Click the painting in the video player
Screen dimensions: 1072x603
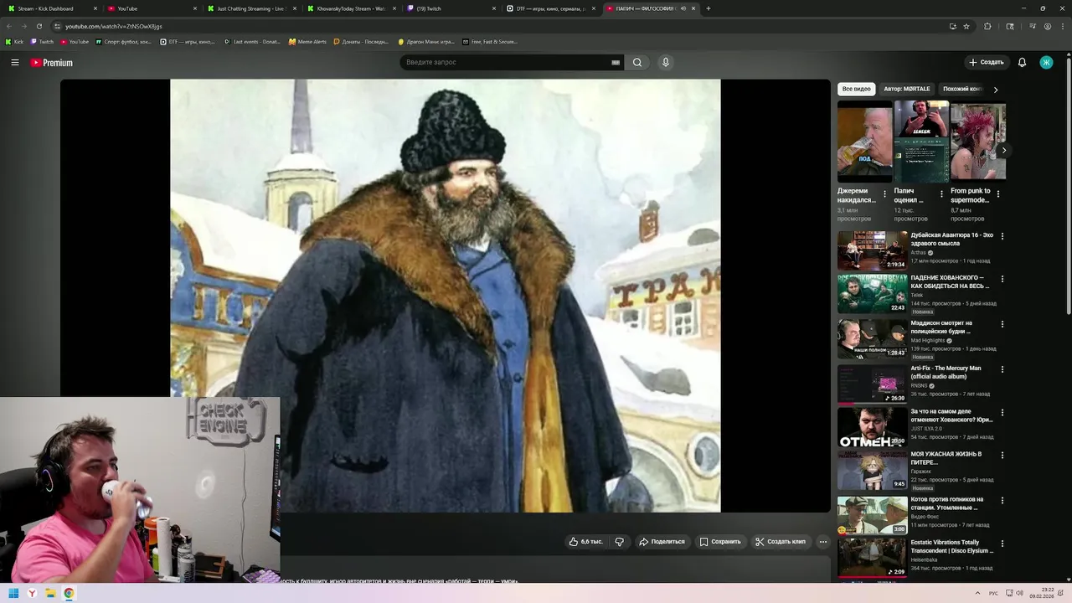(445, 296)
